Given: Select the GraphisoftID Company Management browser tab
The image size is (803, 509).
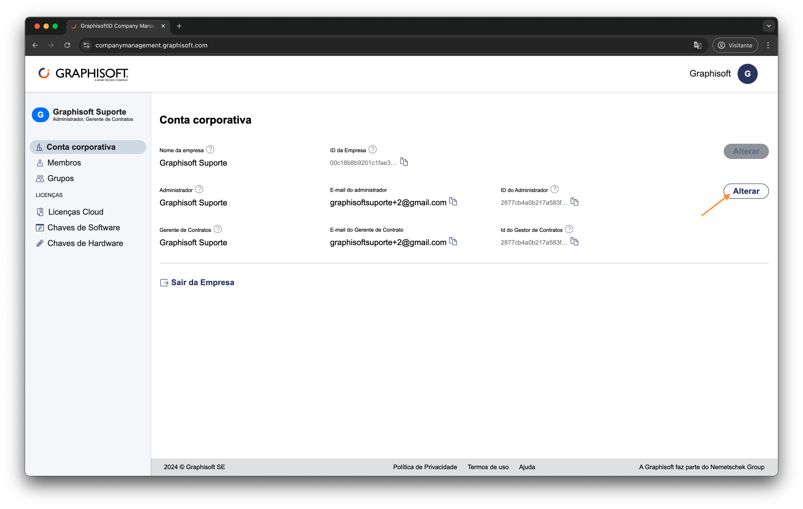Looking at the screenshot, I should 118,26.
